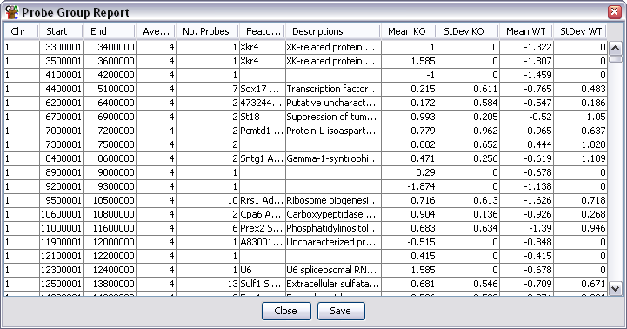Viewport: 627px width, 329px height.
Task: Click Gamma-1-syntrophi... description cell
Action: 333,159
